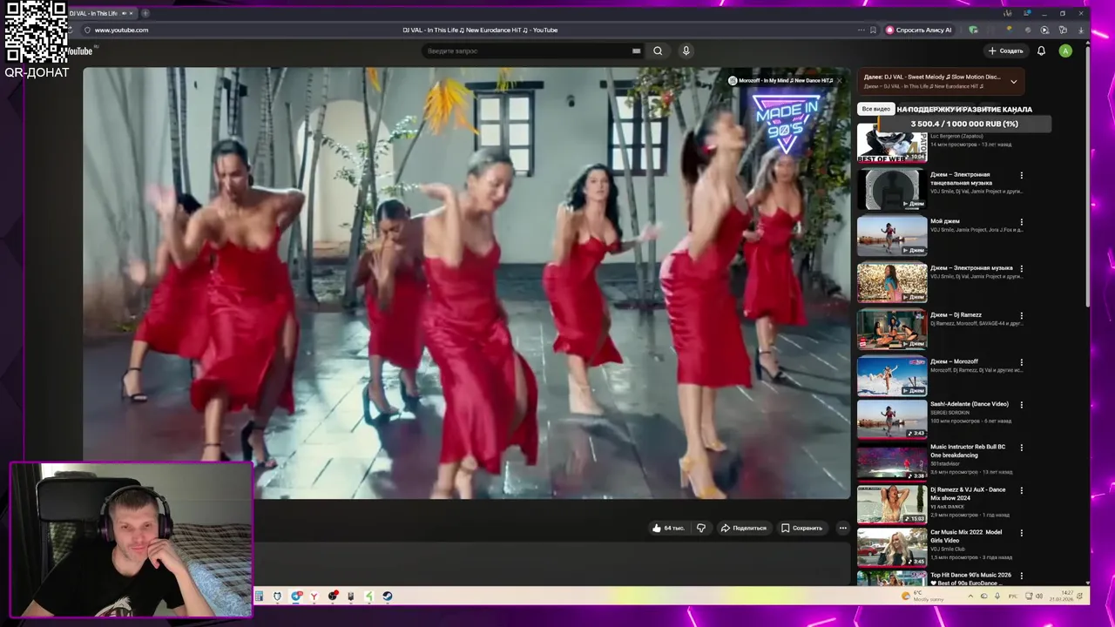
Task: Click the www.youtube.com address bar
Action: [121, 30]
